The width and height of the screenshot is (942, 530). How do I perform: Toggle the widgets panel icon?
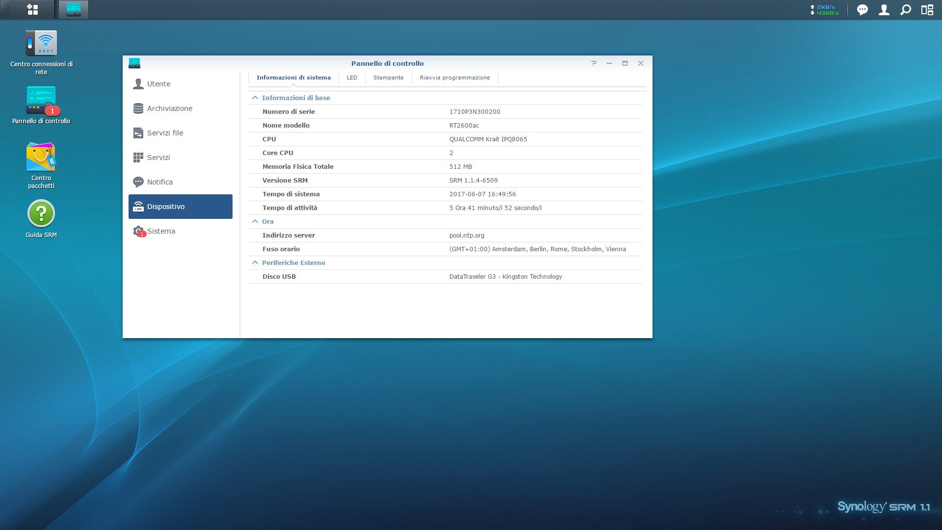click(x=927, y=10)
